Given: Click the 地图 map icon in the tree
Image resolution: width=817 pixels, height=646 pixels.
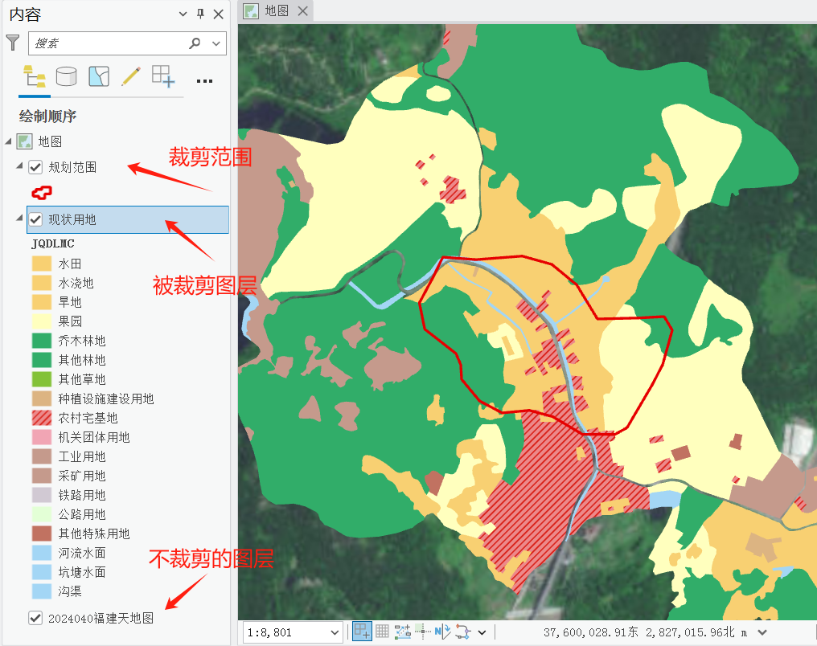Looking at the screenshot, I should click(24, 141).
